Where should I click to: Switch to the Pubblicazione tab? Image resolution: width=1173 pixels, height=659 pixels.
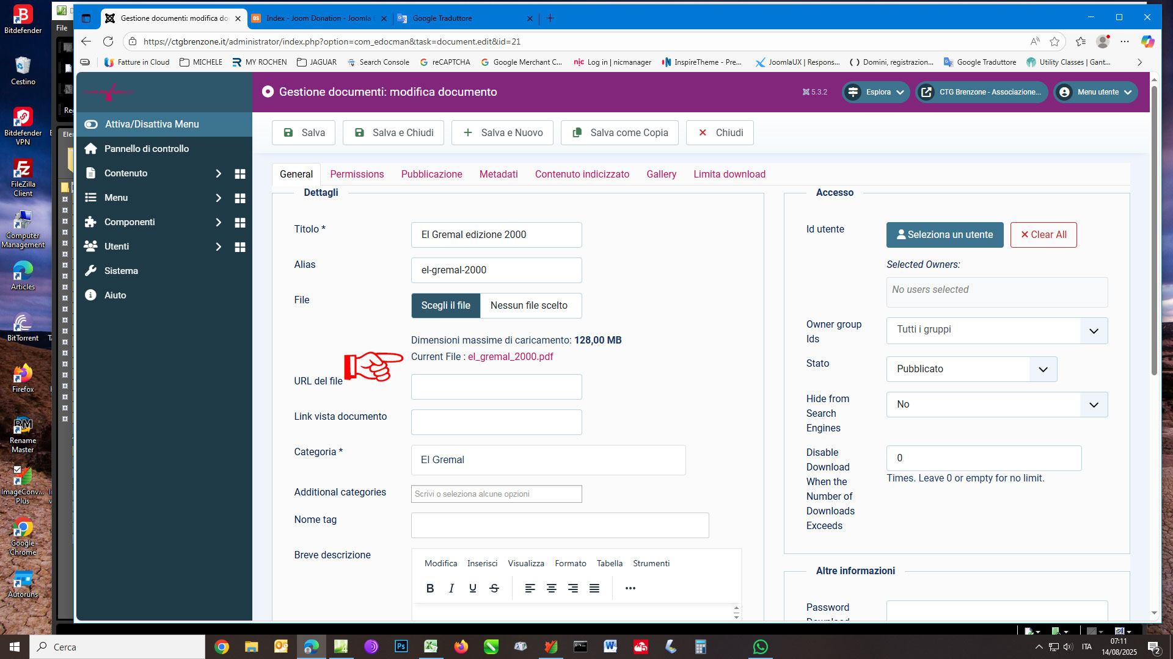(x=431, y=175)
